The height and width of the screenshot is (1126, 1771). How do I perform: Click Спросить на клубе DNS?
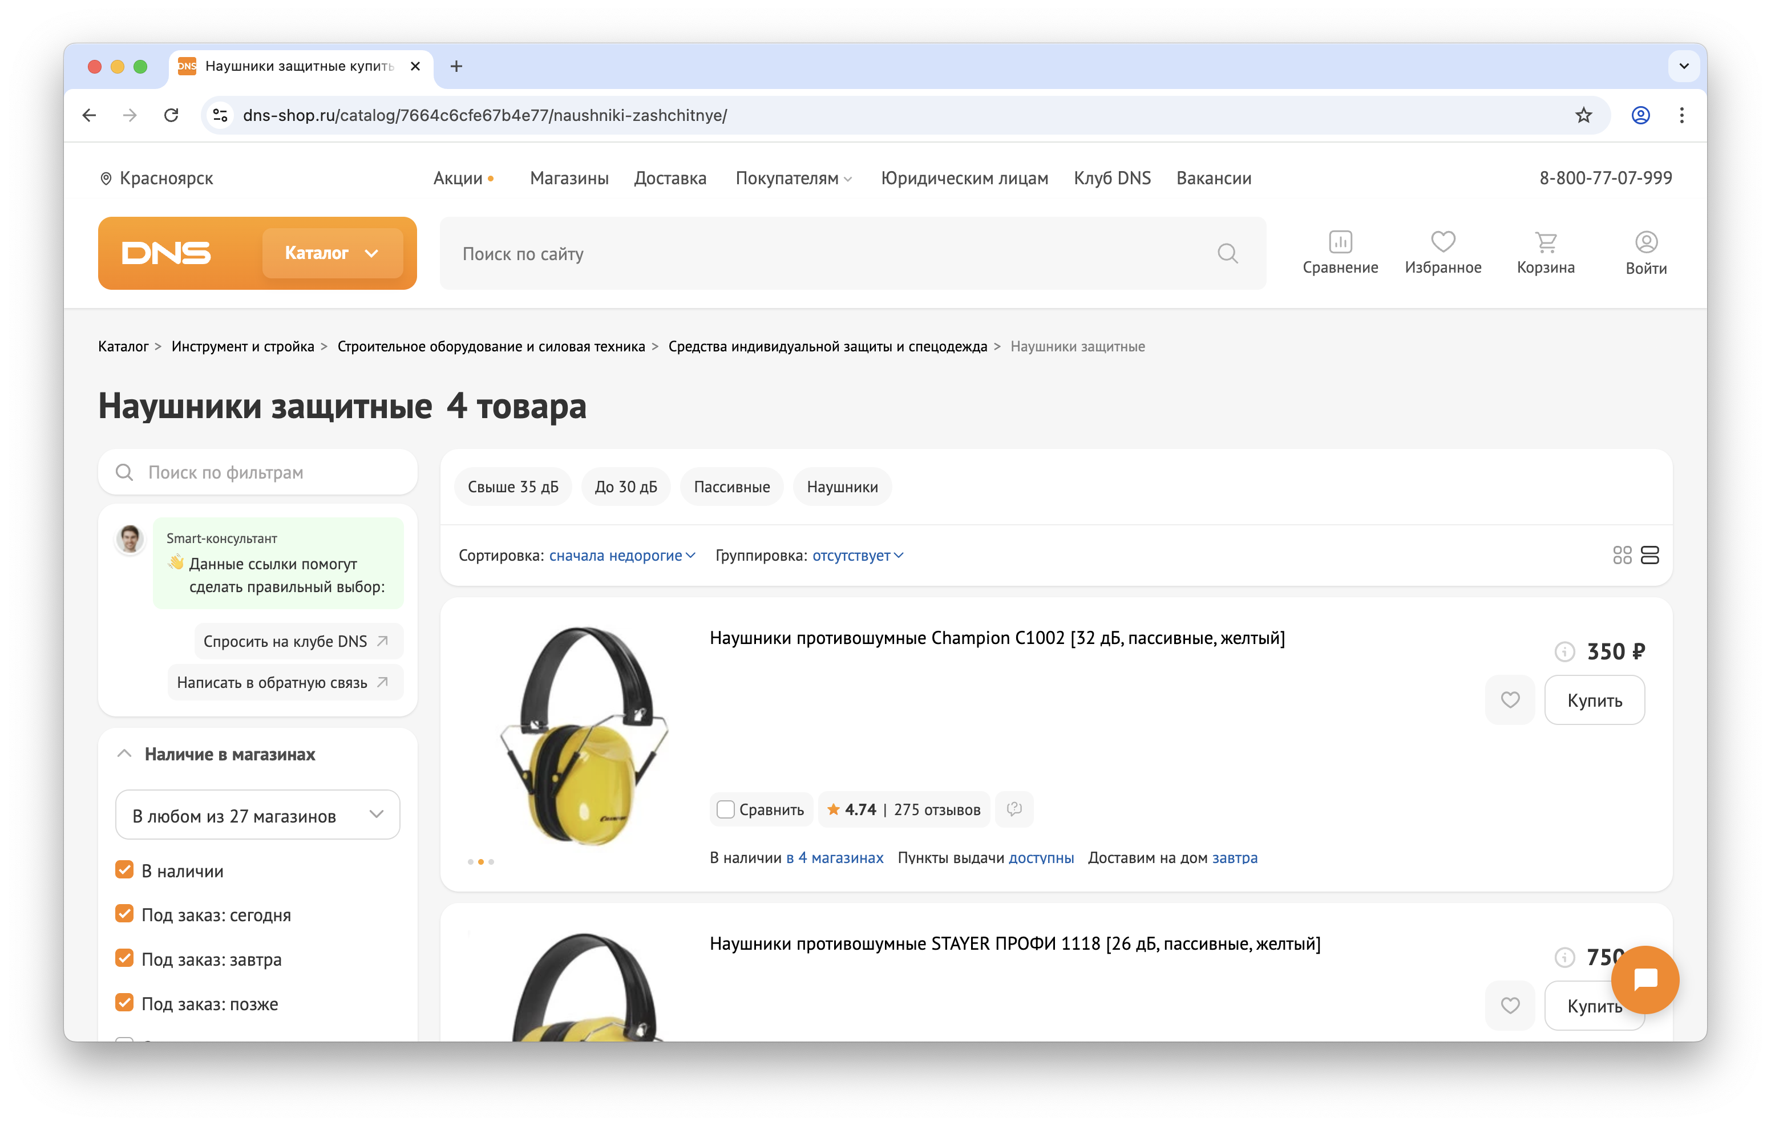point(298,641)
